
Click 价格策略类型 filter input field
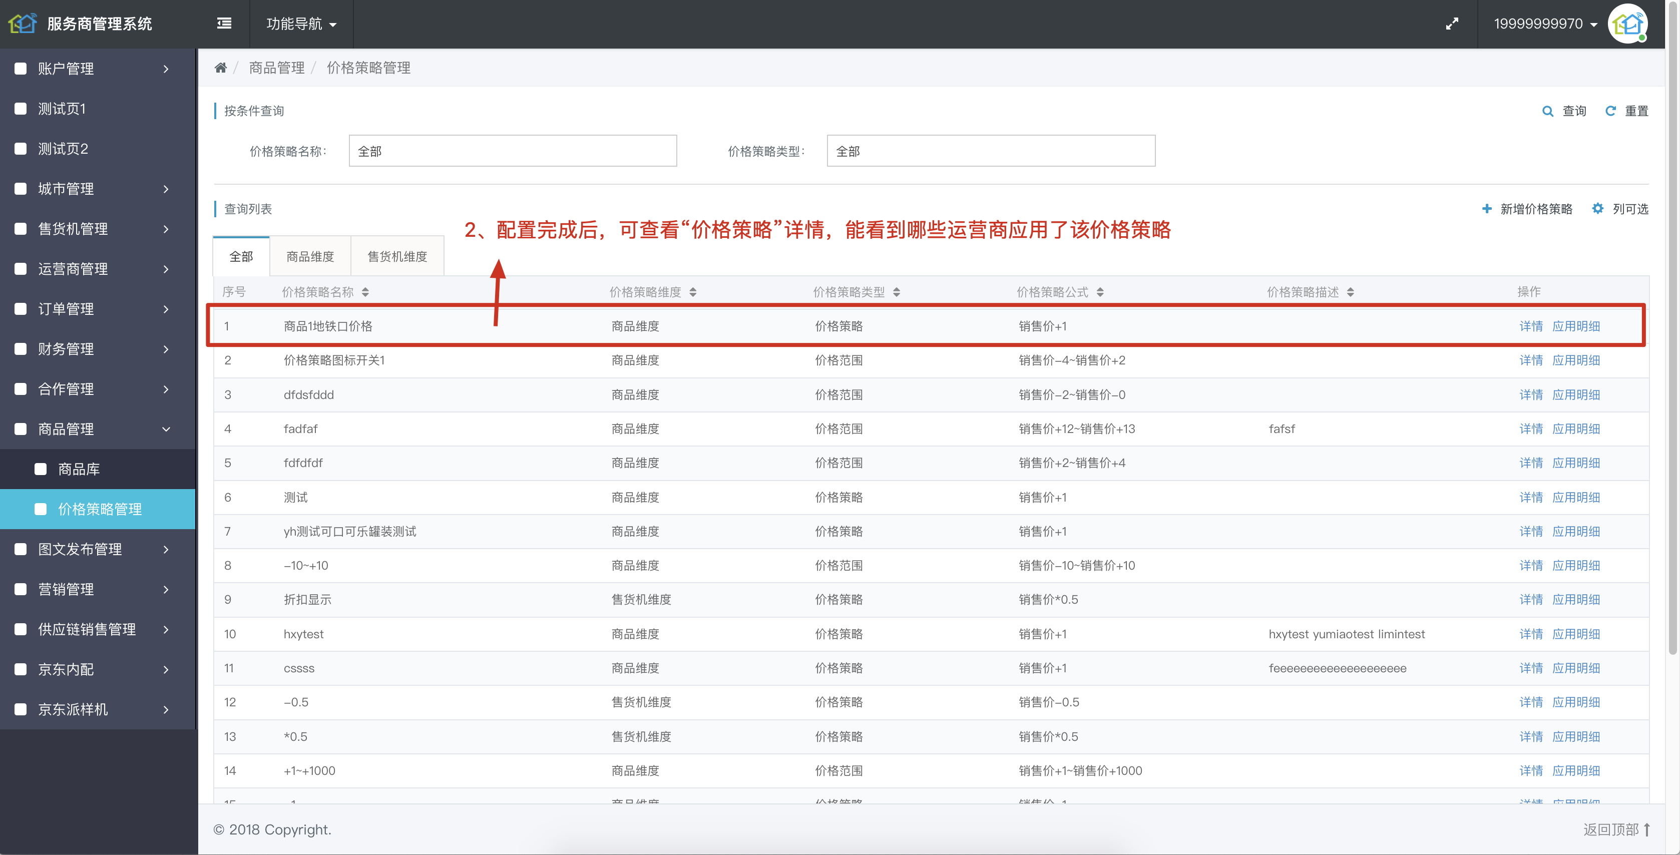tap(991, 151)
